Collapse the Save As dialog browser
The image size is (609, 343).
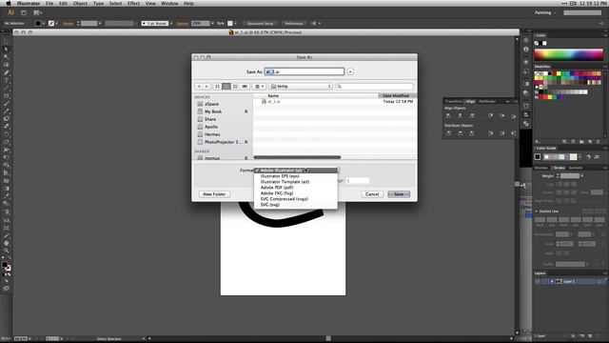350,72
